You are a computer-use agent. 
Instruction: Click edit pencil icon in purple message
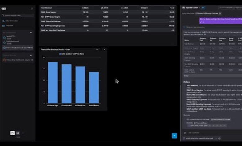click(x=201, y=22)
